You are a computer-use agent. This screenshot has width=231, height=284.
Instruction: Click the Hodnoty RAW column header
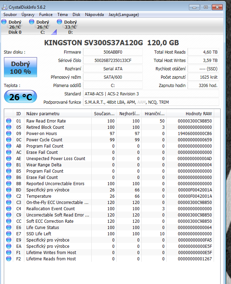[x=190, y=113]
